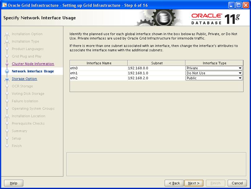Image resolution: width=251 pixels, height=189 pixels.
Task: Click the Next button
Action: 194,183
